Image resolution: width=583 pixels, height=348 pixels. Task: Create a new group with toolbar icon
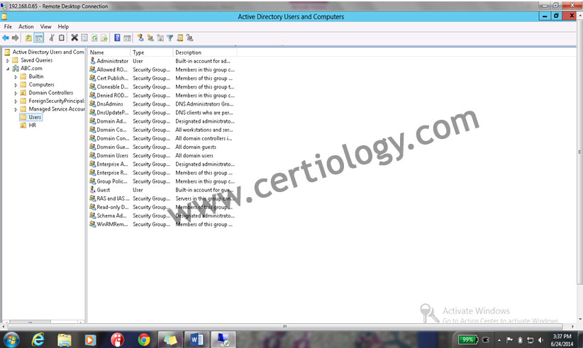click(150, 38)
